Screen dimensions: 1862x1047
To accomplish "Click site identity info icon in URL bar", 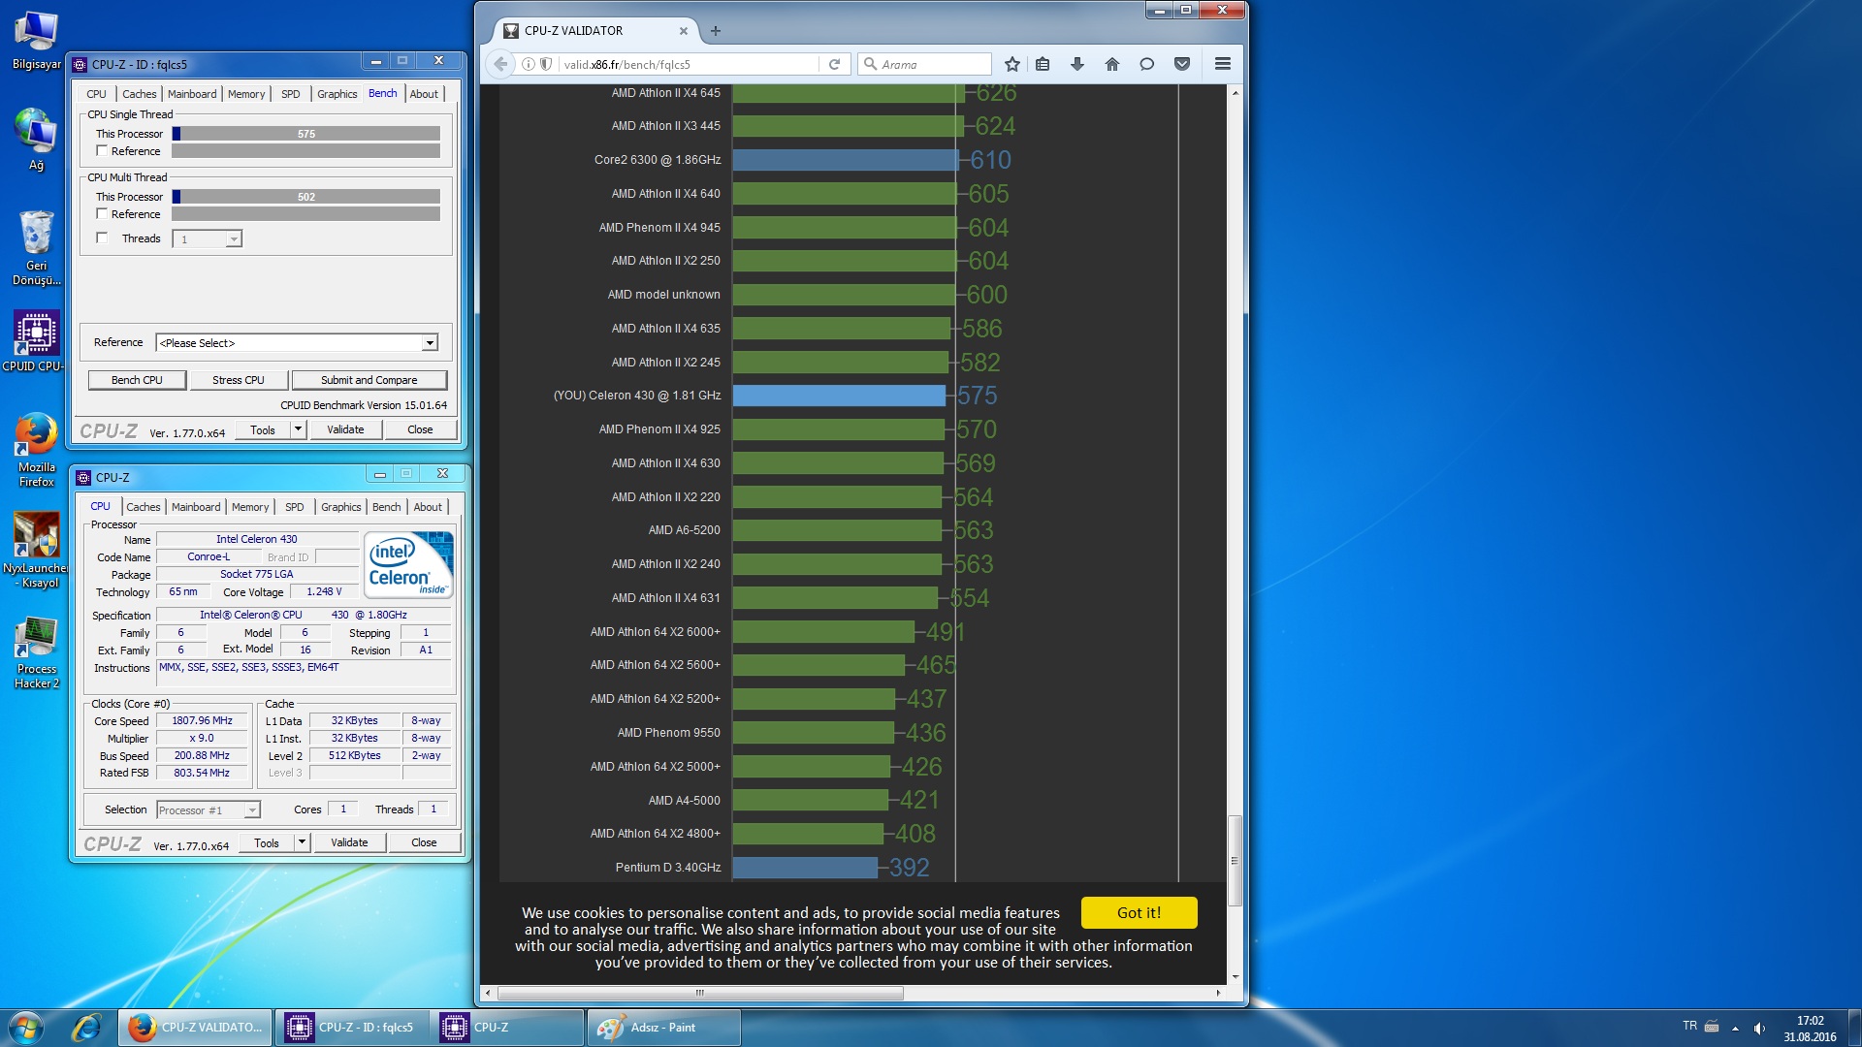I will (x=529, y=64).
